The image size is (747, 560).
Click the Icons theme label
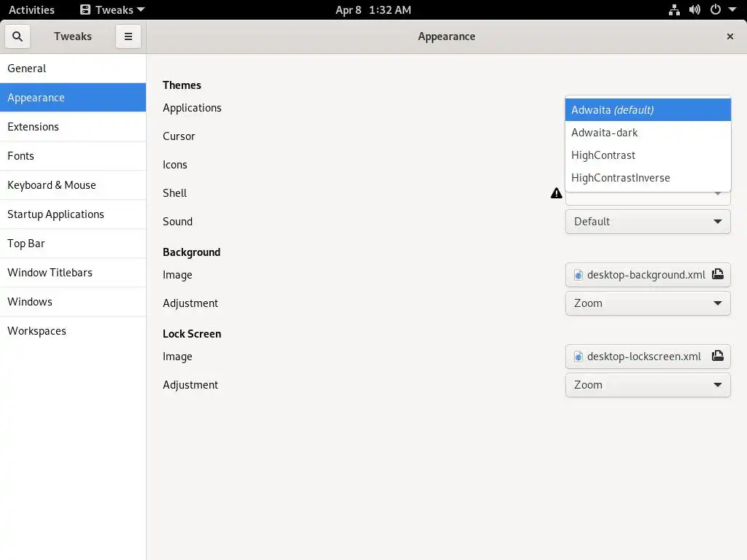point(175,165)
